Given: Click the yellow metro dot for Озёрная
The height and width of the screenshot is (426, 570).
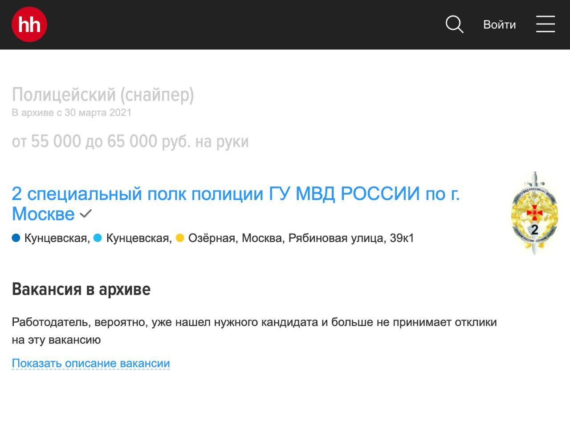Looking at the screenshot, I should point(180,238).
